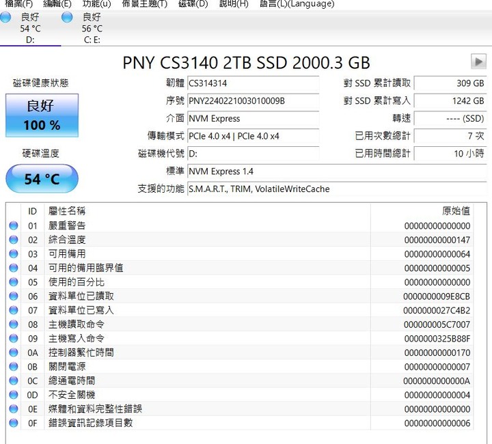The height and width of the screenshot is (444, 492).
Task: Click the status icon for row 04 可用的備用臨界值
Action: click(x=14, y=268)
